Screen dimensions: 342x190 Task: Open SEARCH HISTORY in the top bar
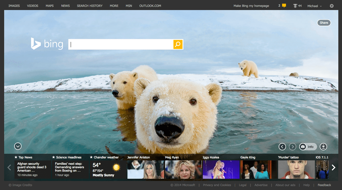[x=90, y=6]
